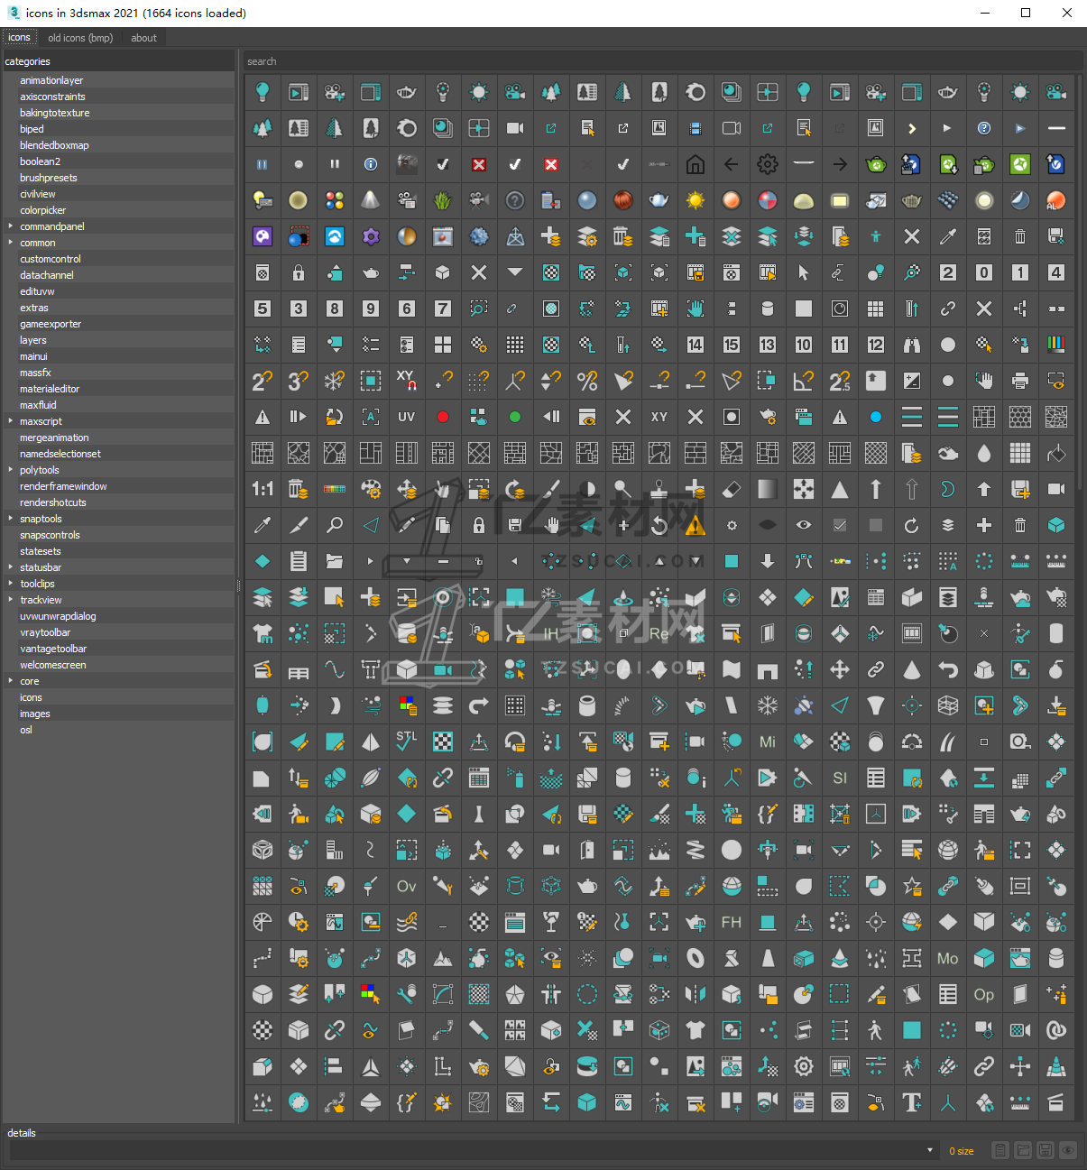
Task: Select the Mo text icon
Action: [948, 958]
